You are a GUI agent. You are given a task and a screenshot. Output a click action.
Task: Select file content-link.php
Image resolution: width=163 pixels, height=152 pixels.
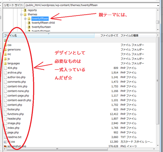point(18,86)
